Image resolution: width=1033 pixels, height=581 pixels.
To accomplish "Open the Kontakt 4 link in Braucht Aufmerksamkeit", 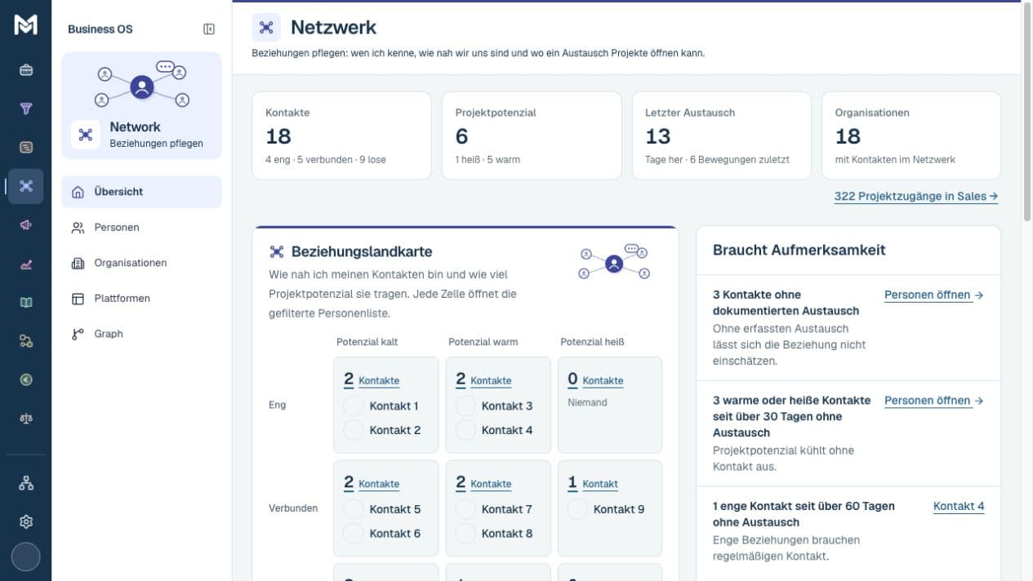I will point(959,507).
